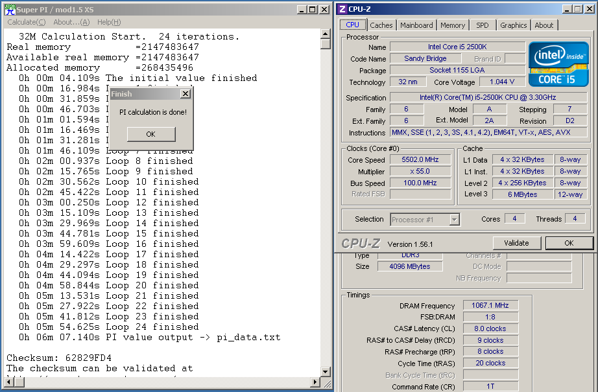
Task: Expand the Processor #1 selection dropdown
Action: click(454, 220)
